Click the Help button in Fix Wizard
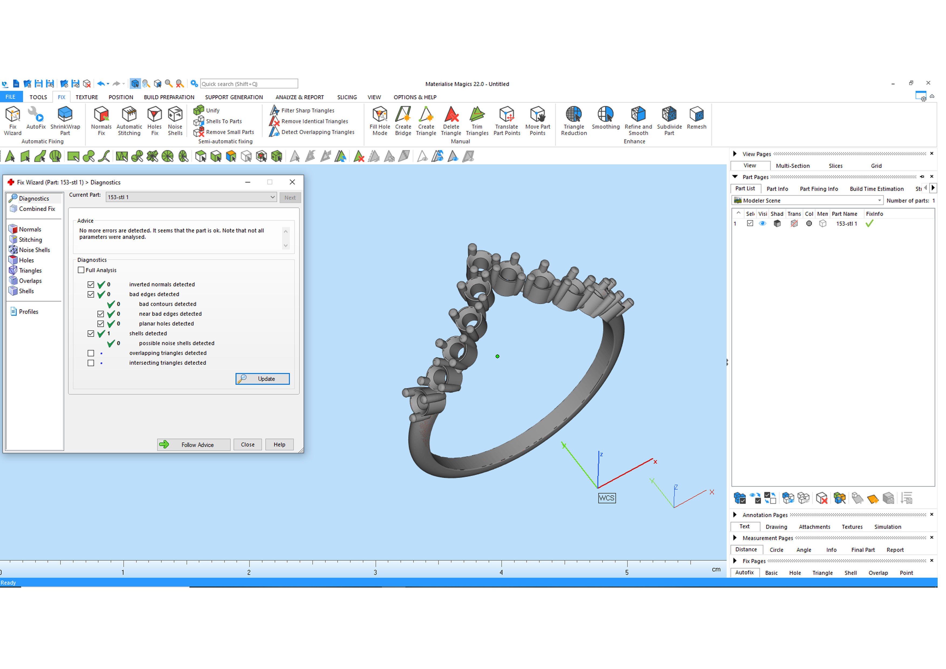The height and width of the screenshot is (669, 946). (279, 445)
